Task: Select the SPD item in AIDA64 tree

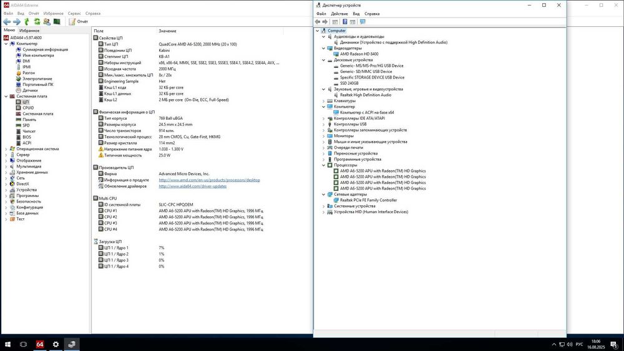Action: click(x=26, y=125)
